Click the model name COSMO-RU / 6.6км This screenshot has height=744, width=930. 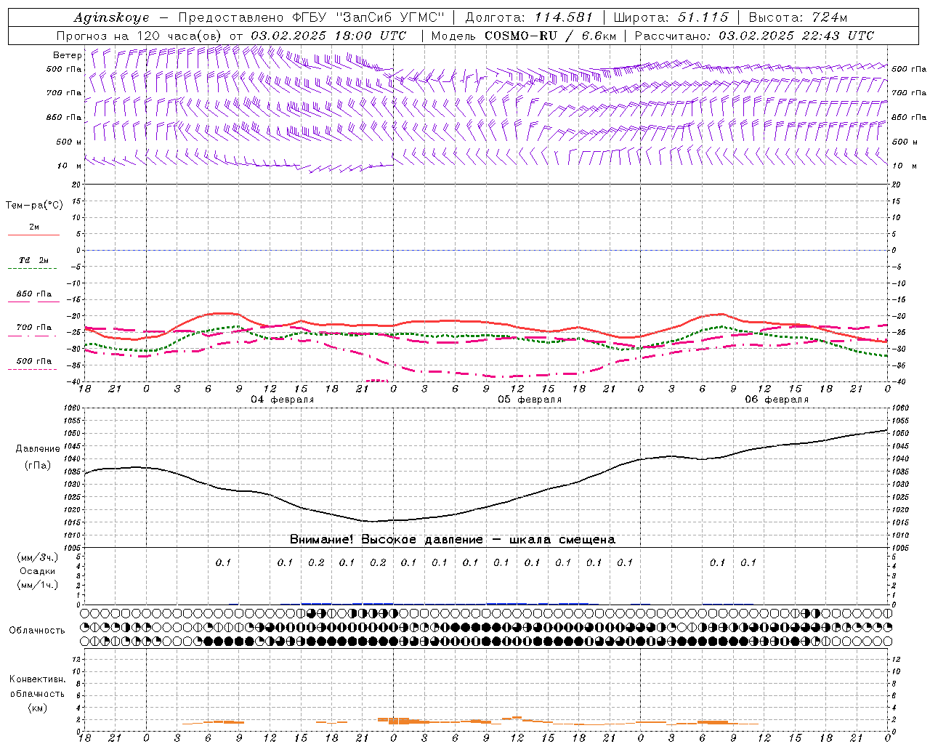tap(551, 36)
